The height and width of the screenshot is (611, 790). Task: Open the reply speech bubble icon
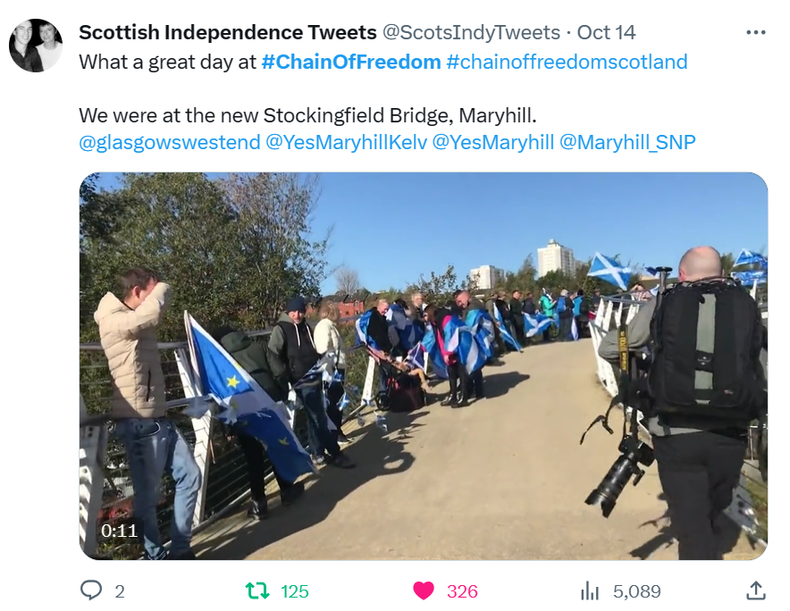tap(91, 590)
